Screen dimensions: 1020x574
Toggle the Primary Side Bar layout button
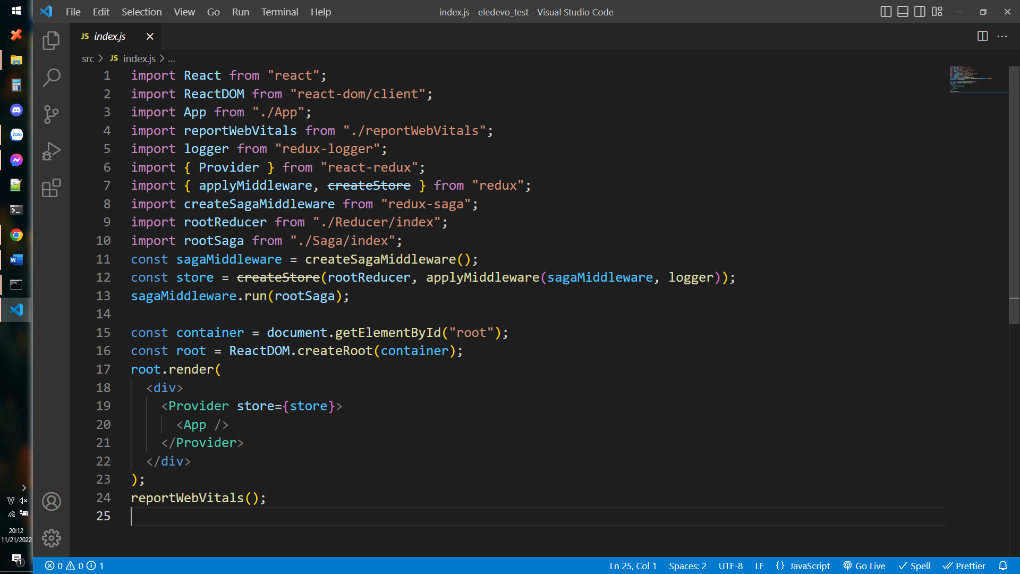click(886, 12)
